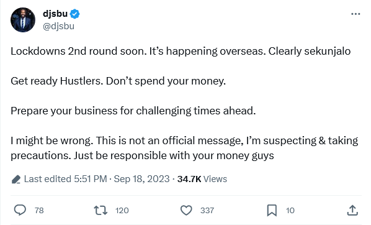Open djsbu's profile picture

(x=23, y=20)
